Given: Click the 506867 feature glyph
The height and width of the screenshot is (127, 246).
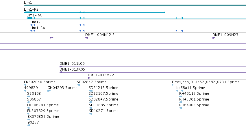Looking at the screenshot, I should 28,102.
